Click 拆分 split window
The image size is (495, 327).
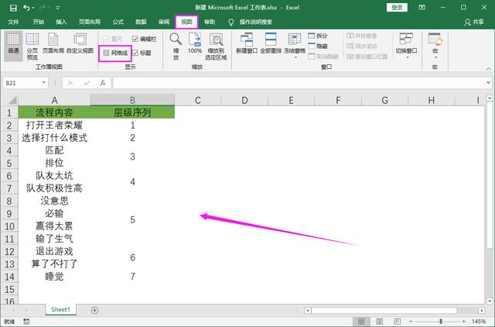tap(318, 36)
